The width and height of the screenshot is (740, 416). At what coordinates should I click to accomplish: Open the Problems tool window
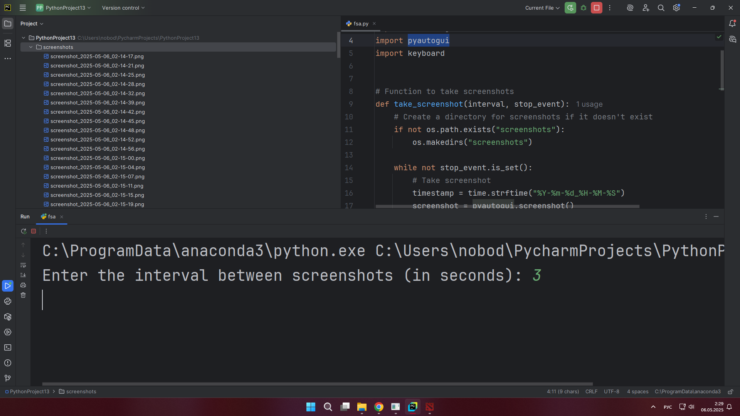pos(8,363)
